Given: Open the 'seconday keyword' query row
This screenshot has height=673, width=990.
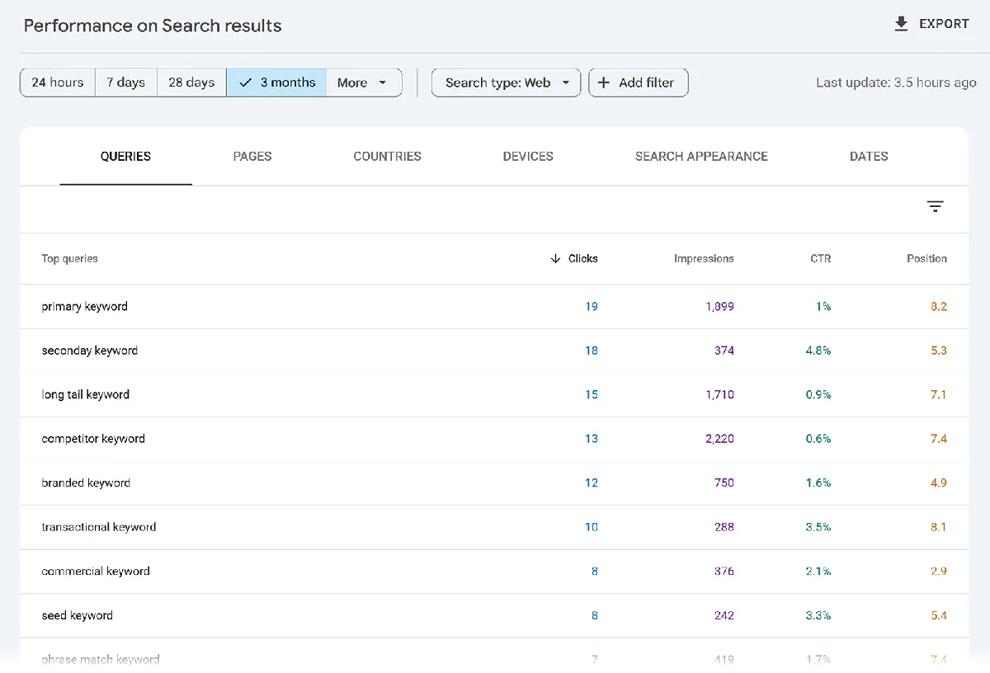Looking at the screenshot, I should (494, 351).
